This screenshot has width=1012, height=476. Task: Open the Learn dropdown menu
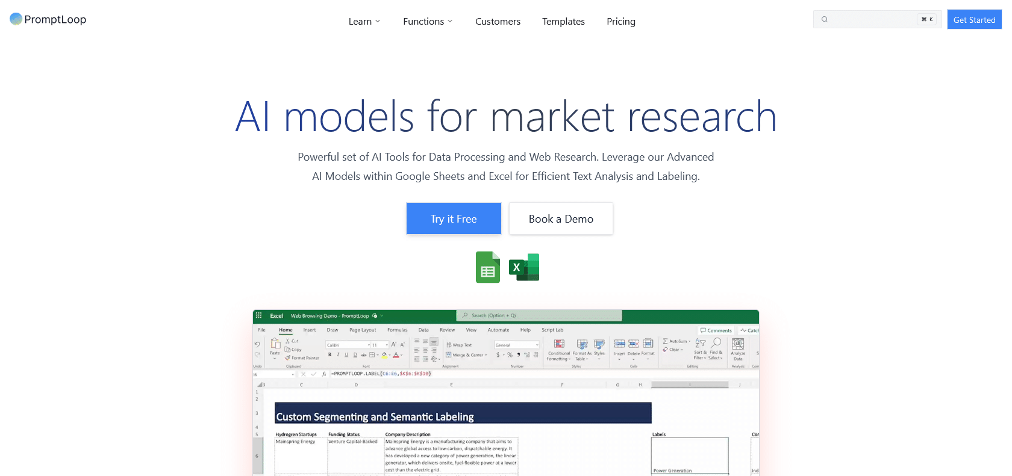tap(364, 22)
